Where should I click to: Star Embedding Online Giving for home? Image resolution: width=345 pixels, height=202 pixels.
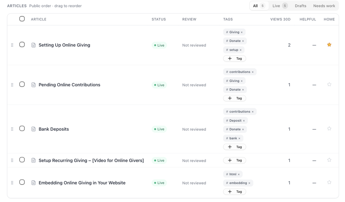click(329, 182)
